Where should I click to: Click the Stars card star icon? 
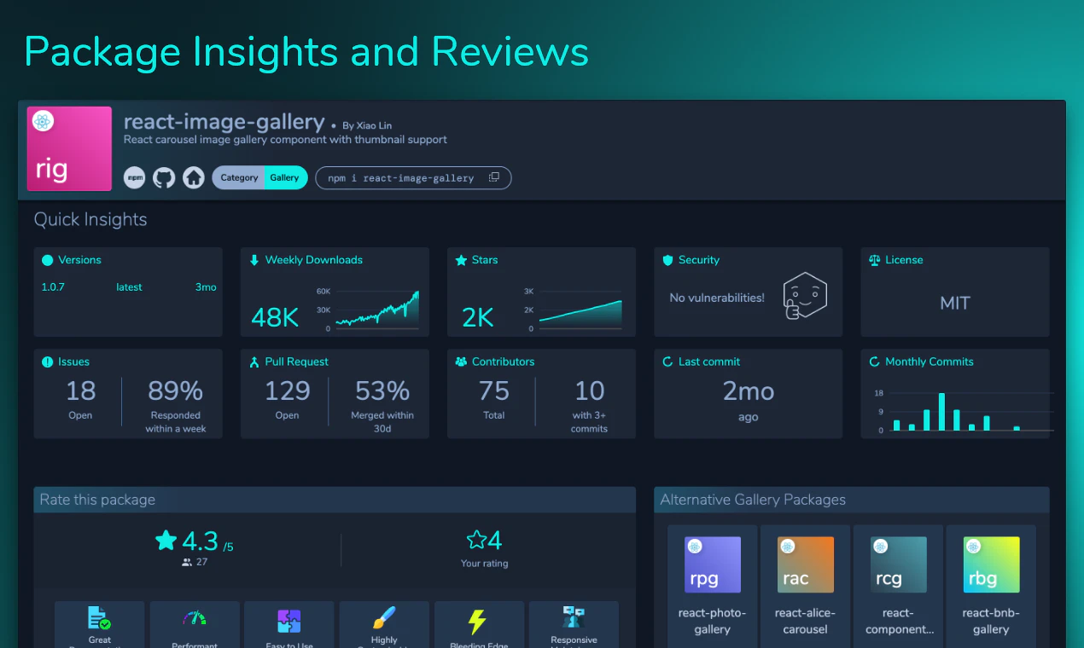click(461, 260)
